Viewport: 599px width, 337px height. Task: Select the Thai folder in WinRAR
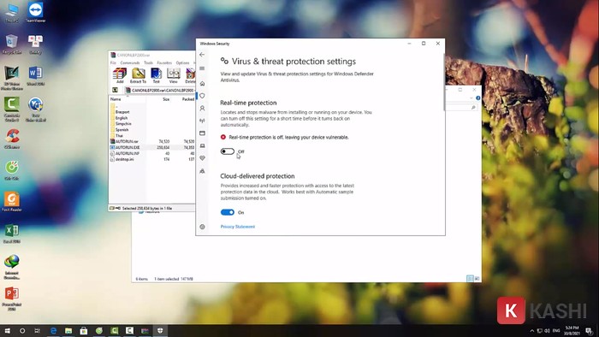(x=119, y=135)
